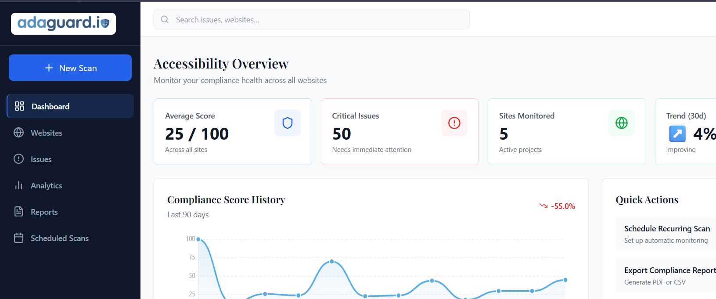Click the search magnifier icon
The height and width of the screenshot is (299, 716).
[165, 19]
